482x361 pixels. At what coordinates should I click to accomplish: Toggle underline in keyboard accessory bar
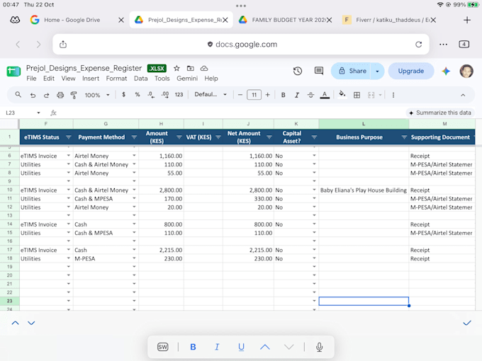click(x=241, y=347)
